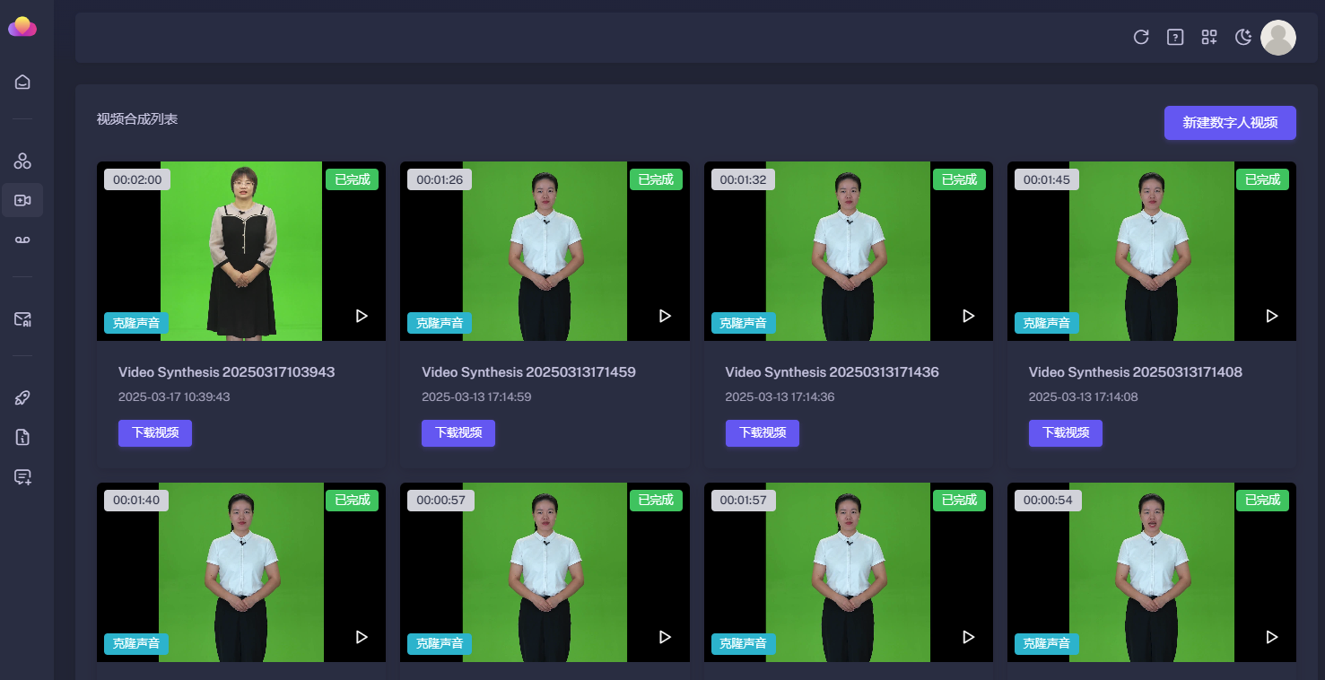This screenshot has height=680, width=1325.
Task: Play the 00:01:40 video
Action: tap(362, 637)
